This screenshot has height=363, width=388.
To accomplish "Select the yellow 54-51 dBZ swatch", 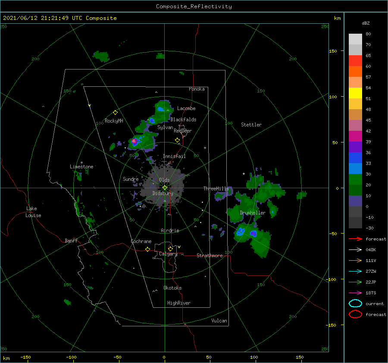I will click(x=355, y=93).
